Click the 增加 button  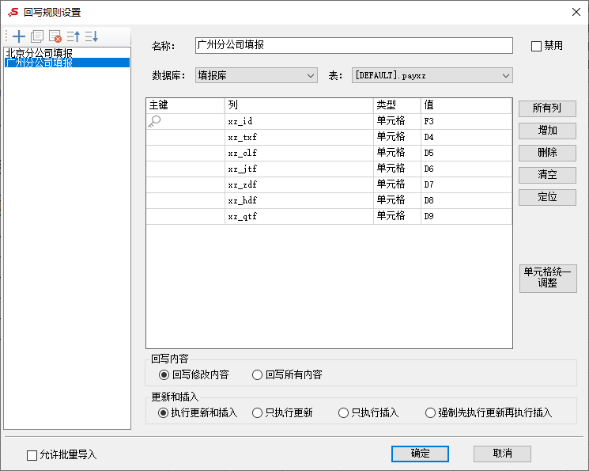547,131
